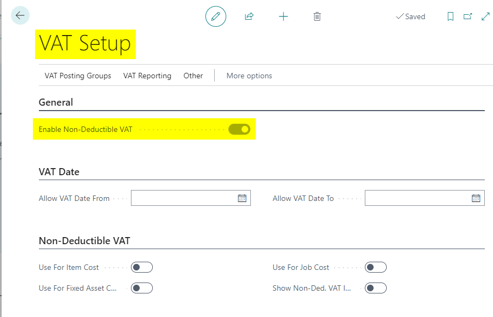The image size is (493, 317).
Task: Click the pencil edit icon
Action: click(215, 16)
